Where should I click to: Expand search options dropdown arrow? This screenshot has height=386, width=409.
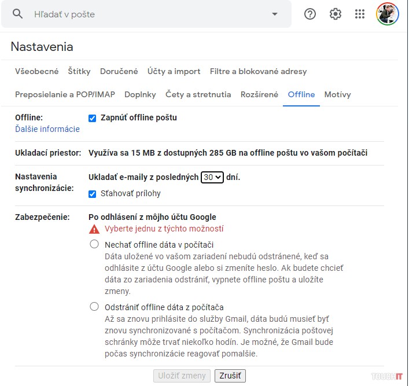pos(275,14)
